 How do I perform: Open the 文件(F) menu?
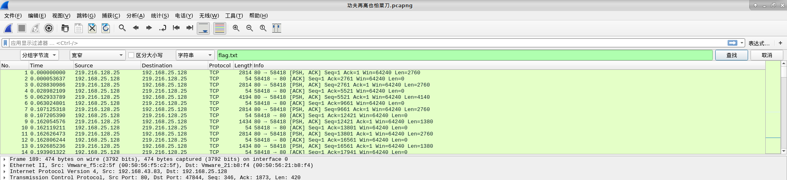coord(13,16)
